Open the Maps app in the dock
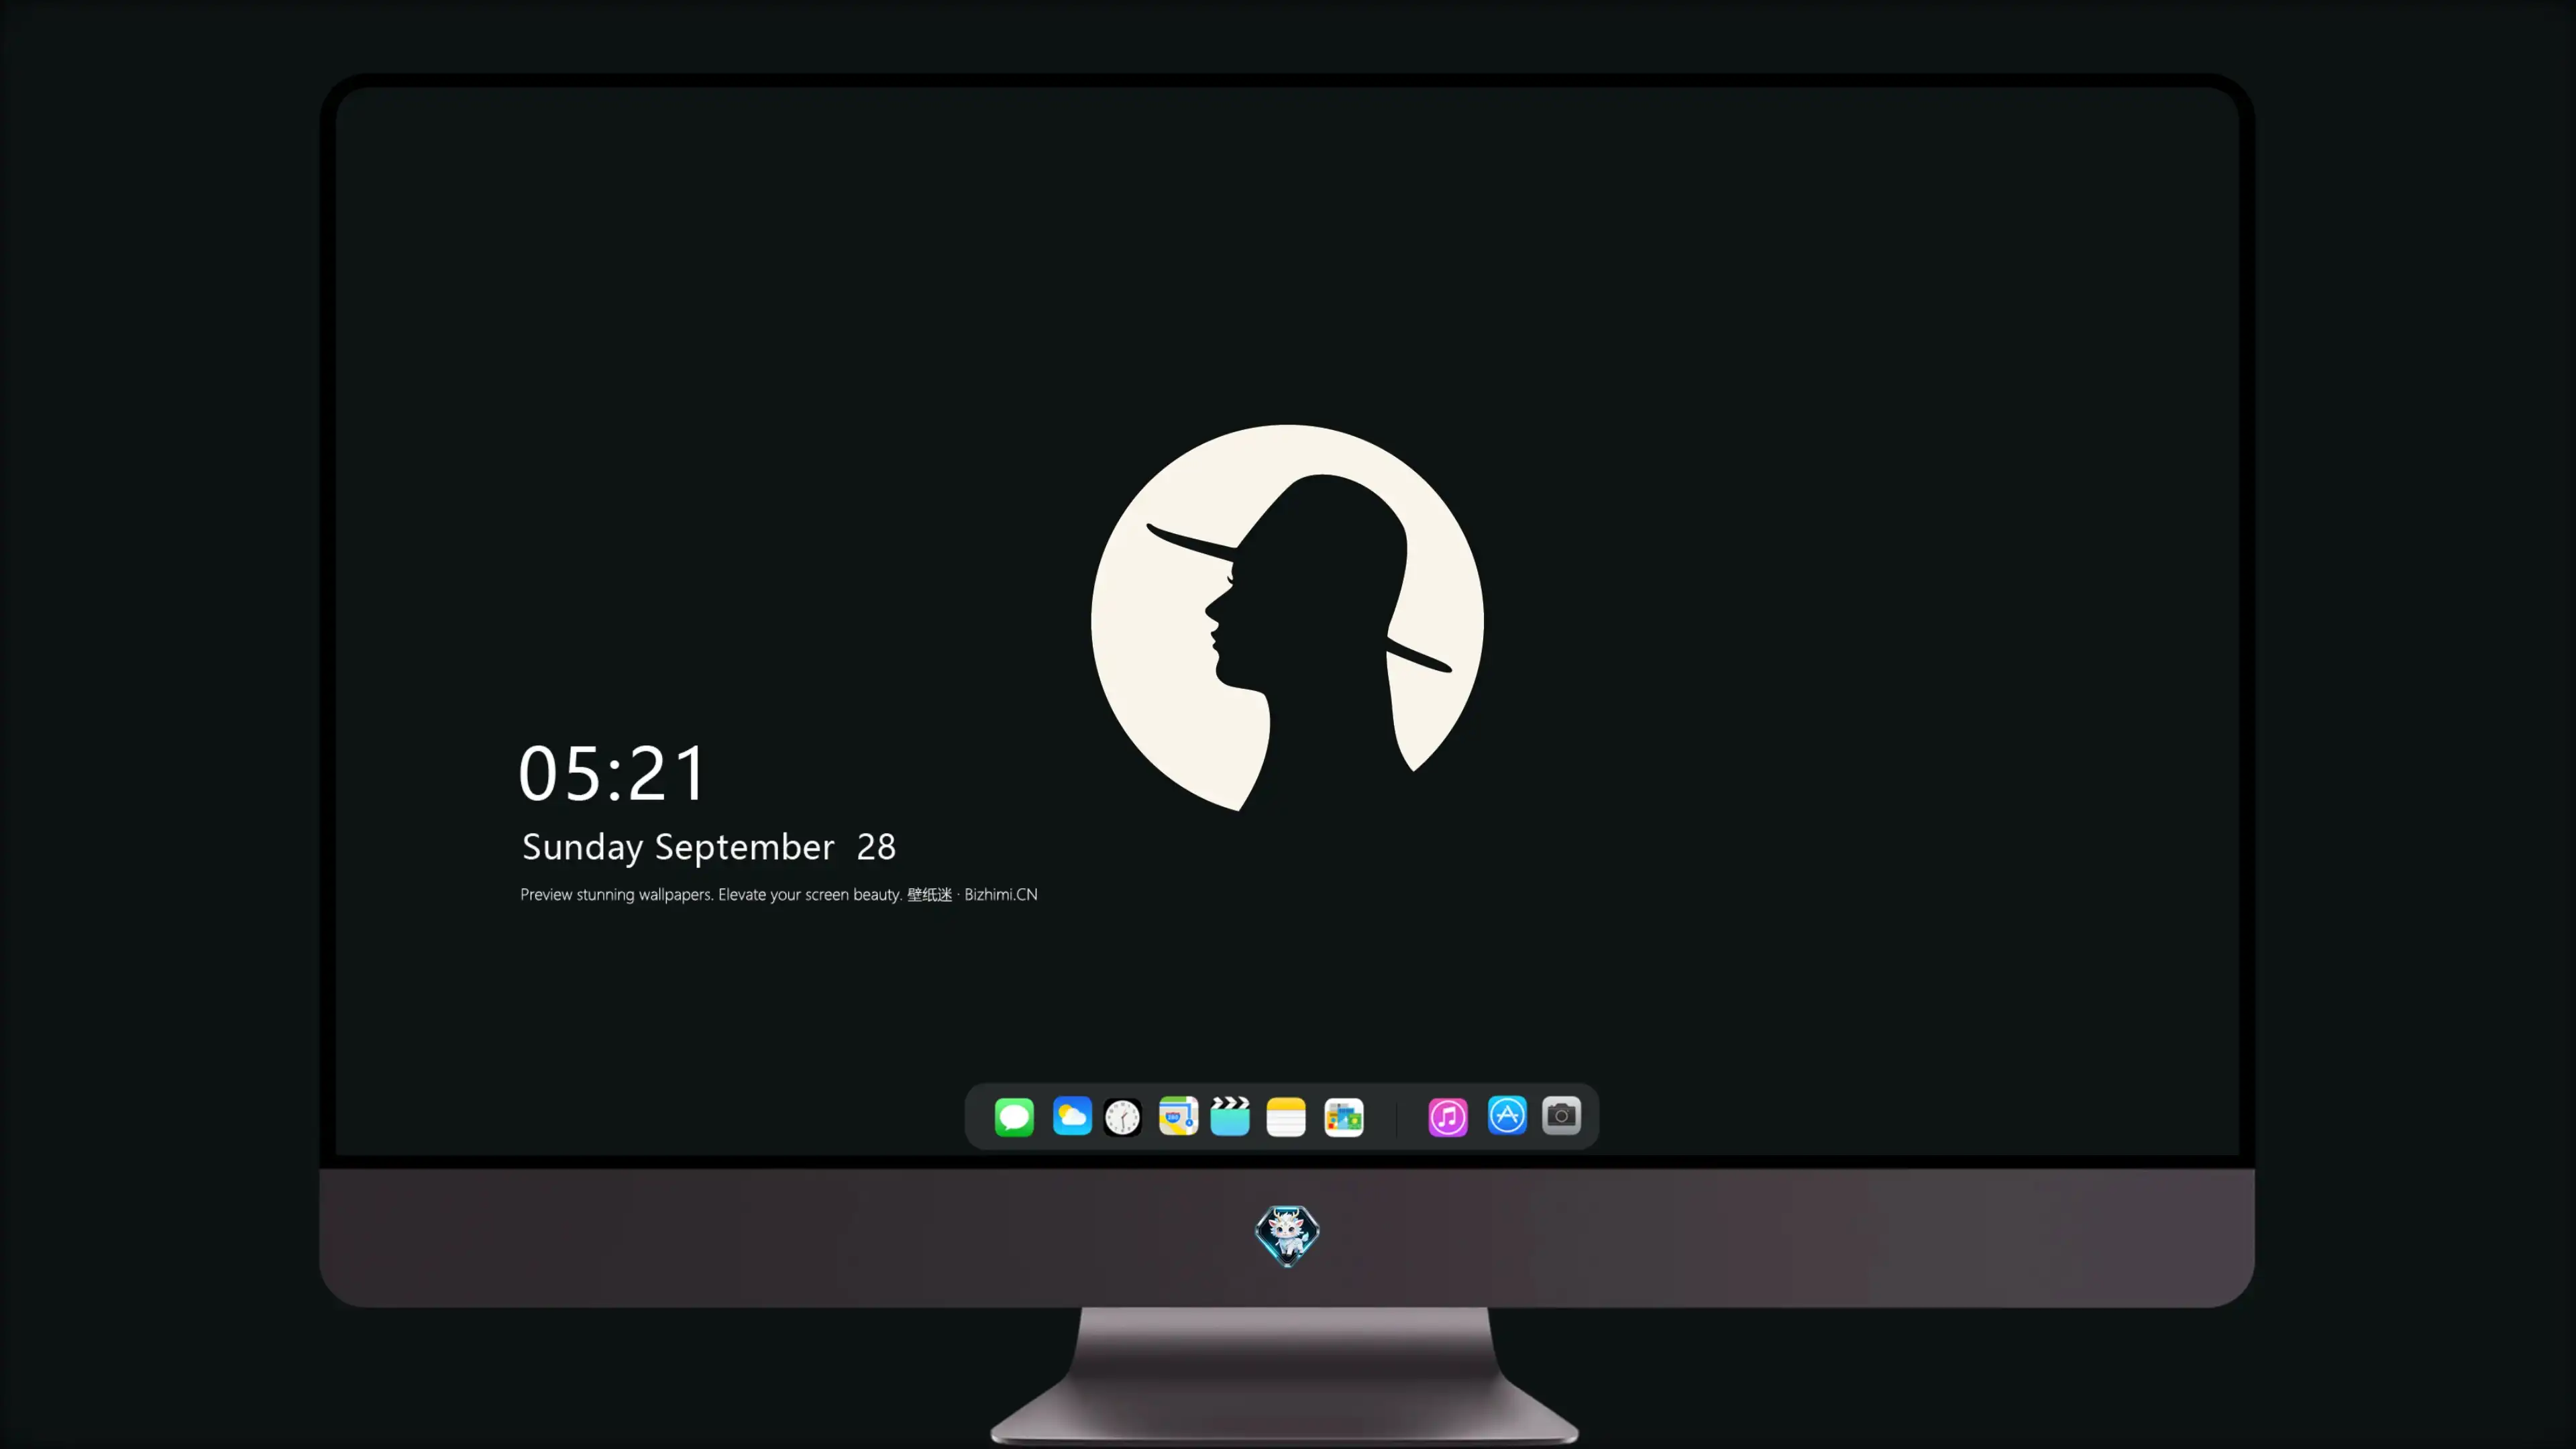Viewport: 2576px width, 1449px height. pos(1178,1116)
